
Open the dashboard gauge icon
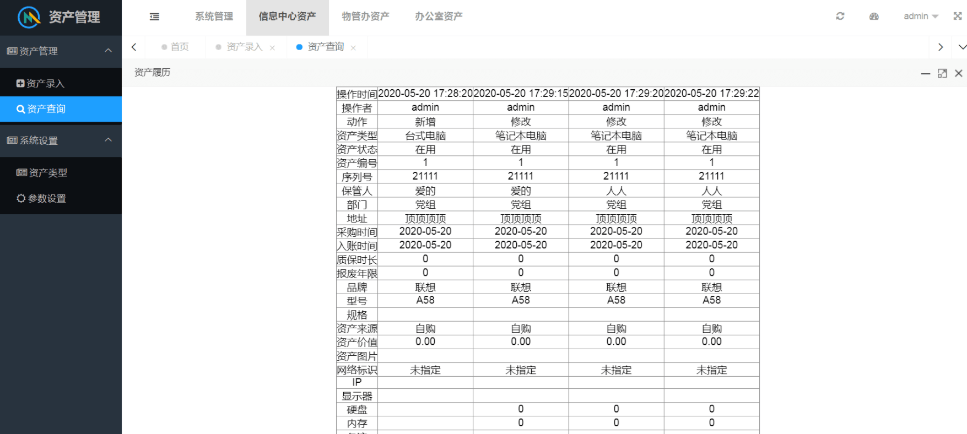pyautogui.click(x=874, y=17)
